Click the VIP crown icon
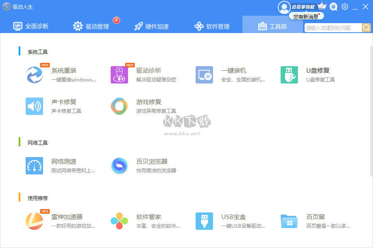 (x=322, y=6)
